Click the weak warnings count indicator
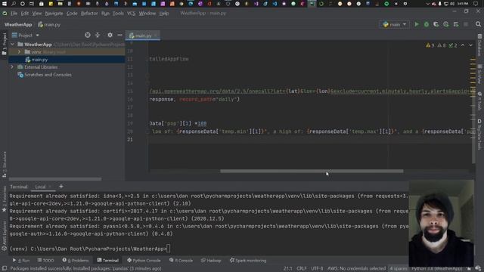 click(442, 45)
